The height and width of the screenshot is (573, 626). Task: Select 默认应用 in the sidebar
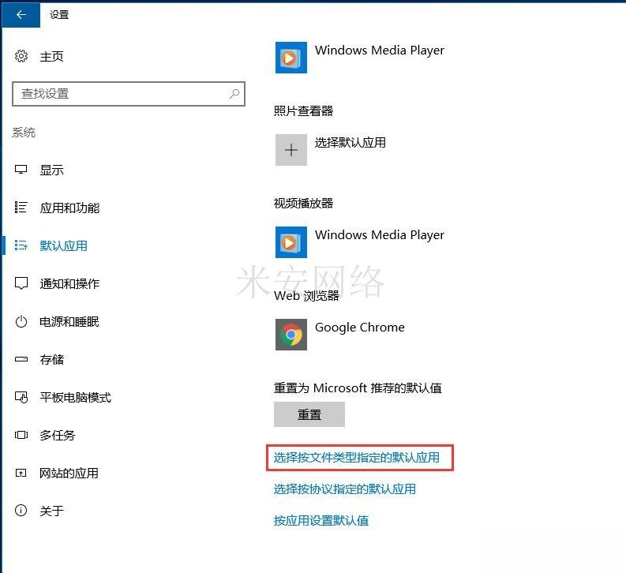[63, 245]
